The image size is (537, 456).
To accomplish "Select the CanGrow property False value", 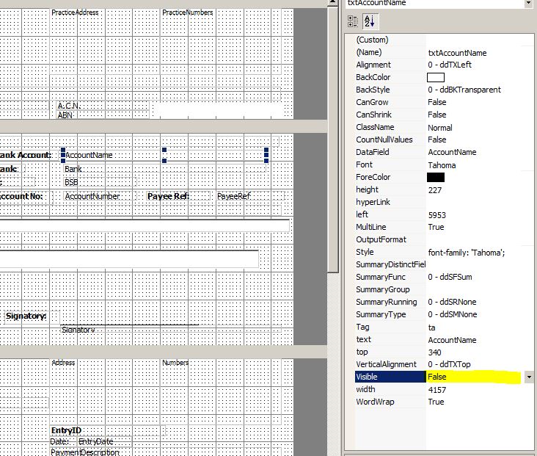I will coord(437,102).
